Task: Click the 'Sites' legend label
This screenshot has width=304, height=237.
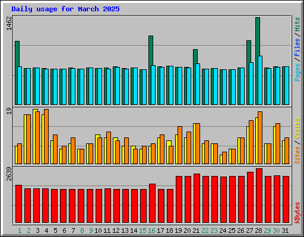Action: (x=297, y=155)
